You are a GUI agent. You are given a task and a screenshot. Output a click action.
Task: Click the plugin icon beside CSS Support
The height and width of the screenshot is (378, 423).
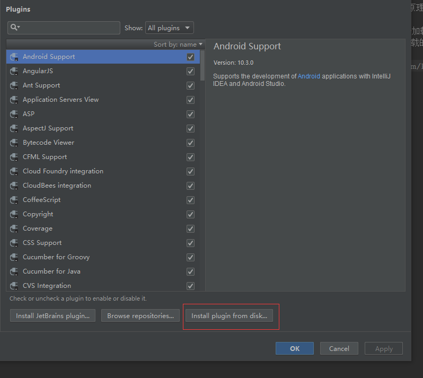pyautogui.click(x=14, y=243)
